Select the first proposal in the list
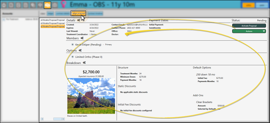270x123 pixels. coord(53,20)
